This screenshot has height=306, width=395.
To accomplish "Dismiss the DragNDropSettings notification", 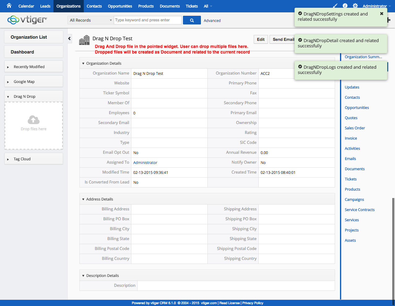I will point(382,14).
